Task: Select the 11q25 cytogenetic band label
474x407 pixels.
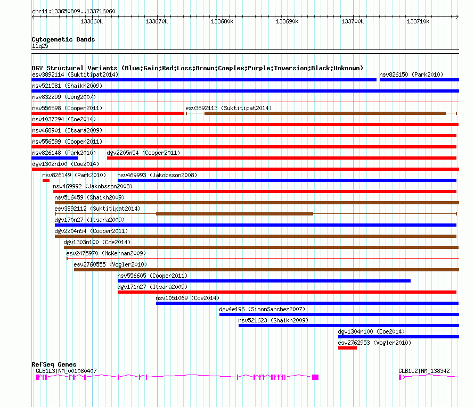Action: pos(40,46)
